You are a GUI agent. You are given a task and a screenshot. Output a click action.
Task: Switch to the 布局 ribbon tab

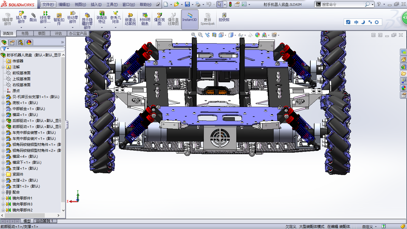point(25,33)
